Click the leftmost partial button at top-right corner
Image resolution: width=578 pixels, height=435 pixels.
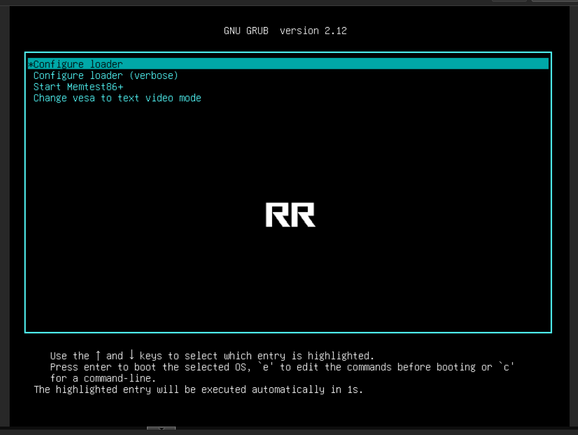tap(509, 1)
